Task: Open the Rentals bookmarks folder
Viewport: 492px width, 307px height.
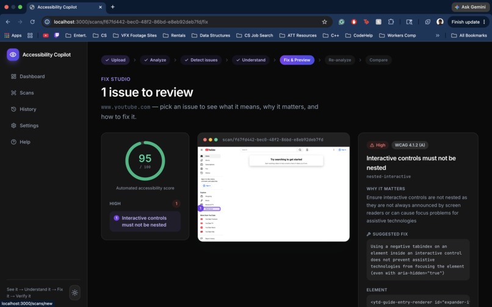Action: coord(174,35)
